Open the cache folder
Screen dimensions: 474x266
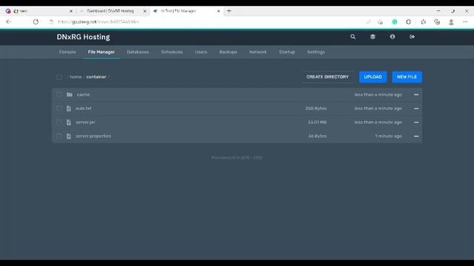coord(83,95)
